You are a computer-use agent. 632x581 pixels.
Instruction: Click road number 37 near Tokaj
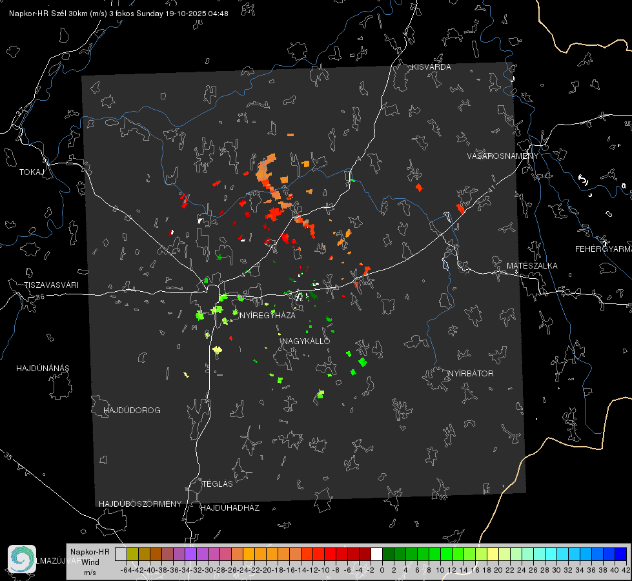pos(21,110)
